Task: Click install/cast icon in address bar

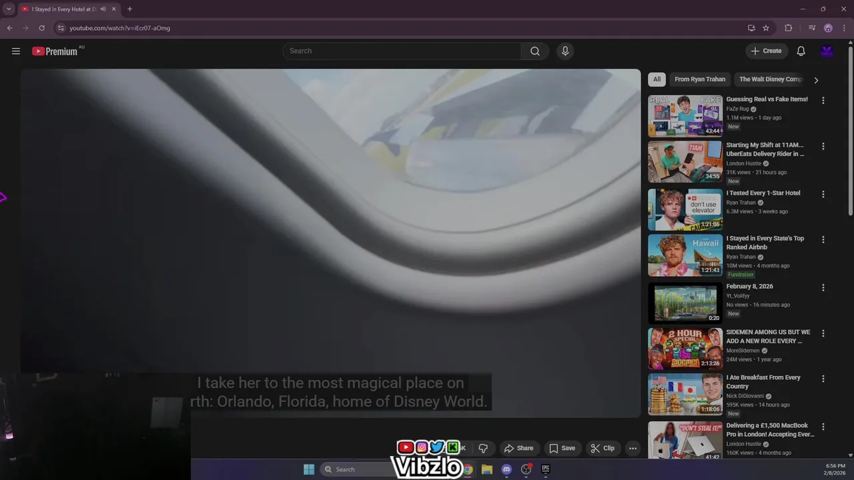Action: pos(751,28)
